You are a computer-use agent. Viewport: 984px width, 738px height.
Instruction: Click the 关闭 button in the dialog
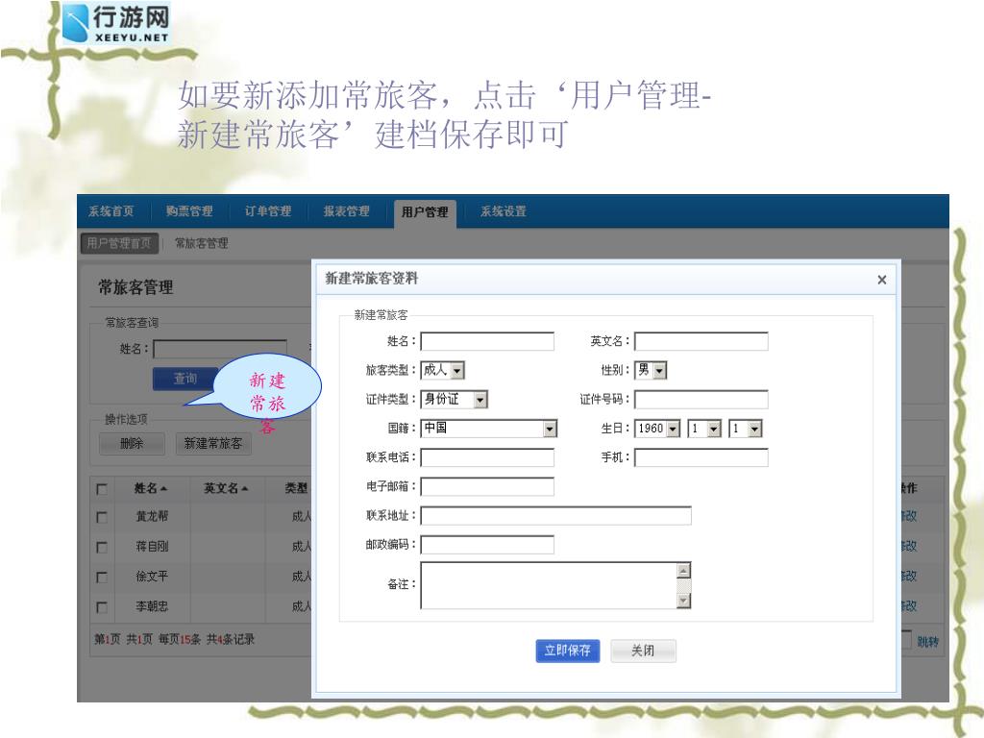643,651
